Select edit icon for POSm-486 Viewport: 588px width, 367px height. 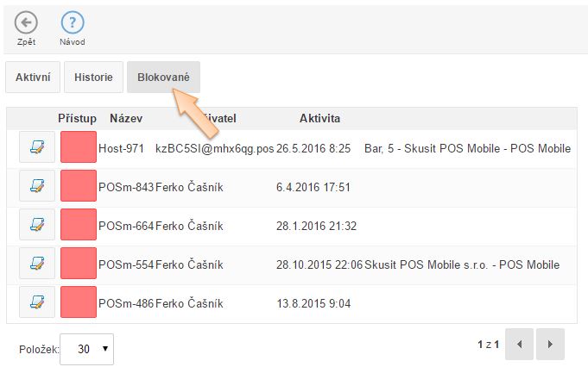coord(37,303)
